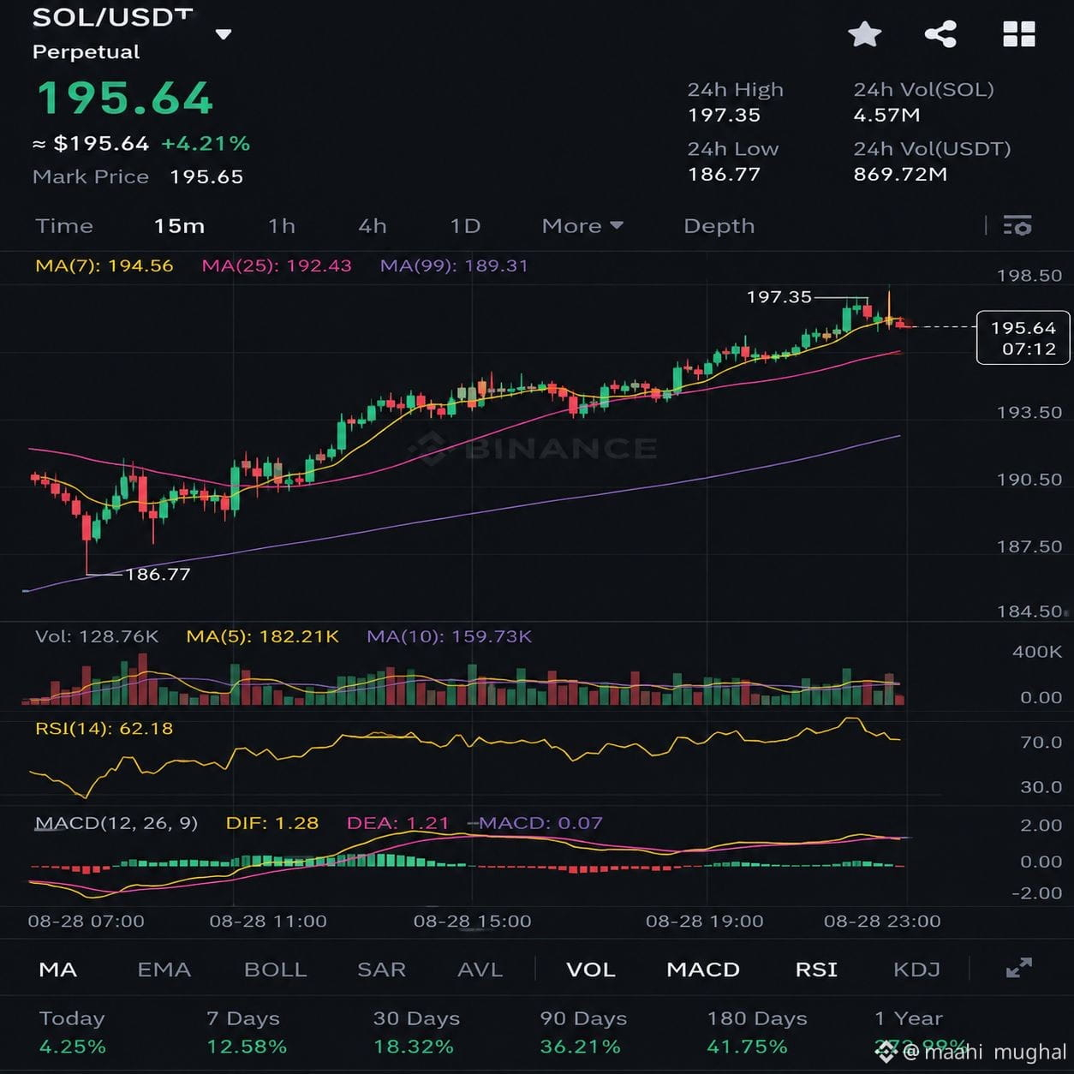Tap the 24h Vol(USDT) value 869.72M
Screen dimensions: 1074x1074
900,175
